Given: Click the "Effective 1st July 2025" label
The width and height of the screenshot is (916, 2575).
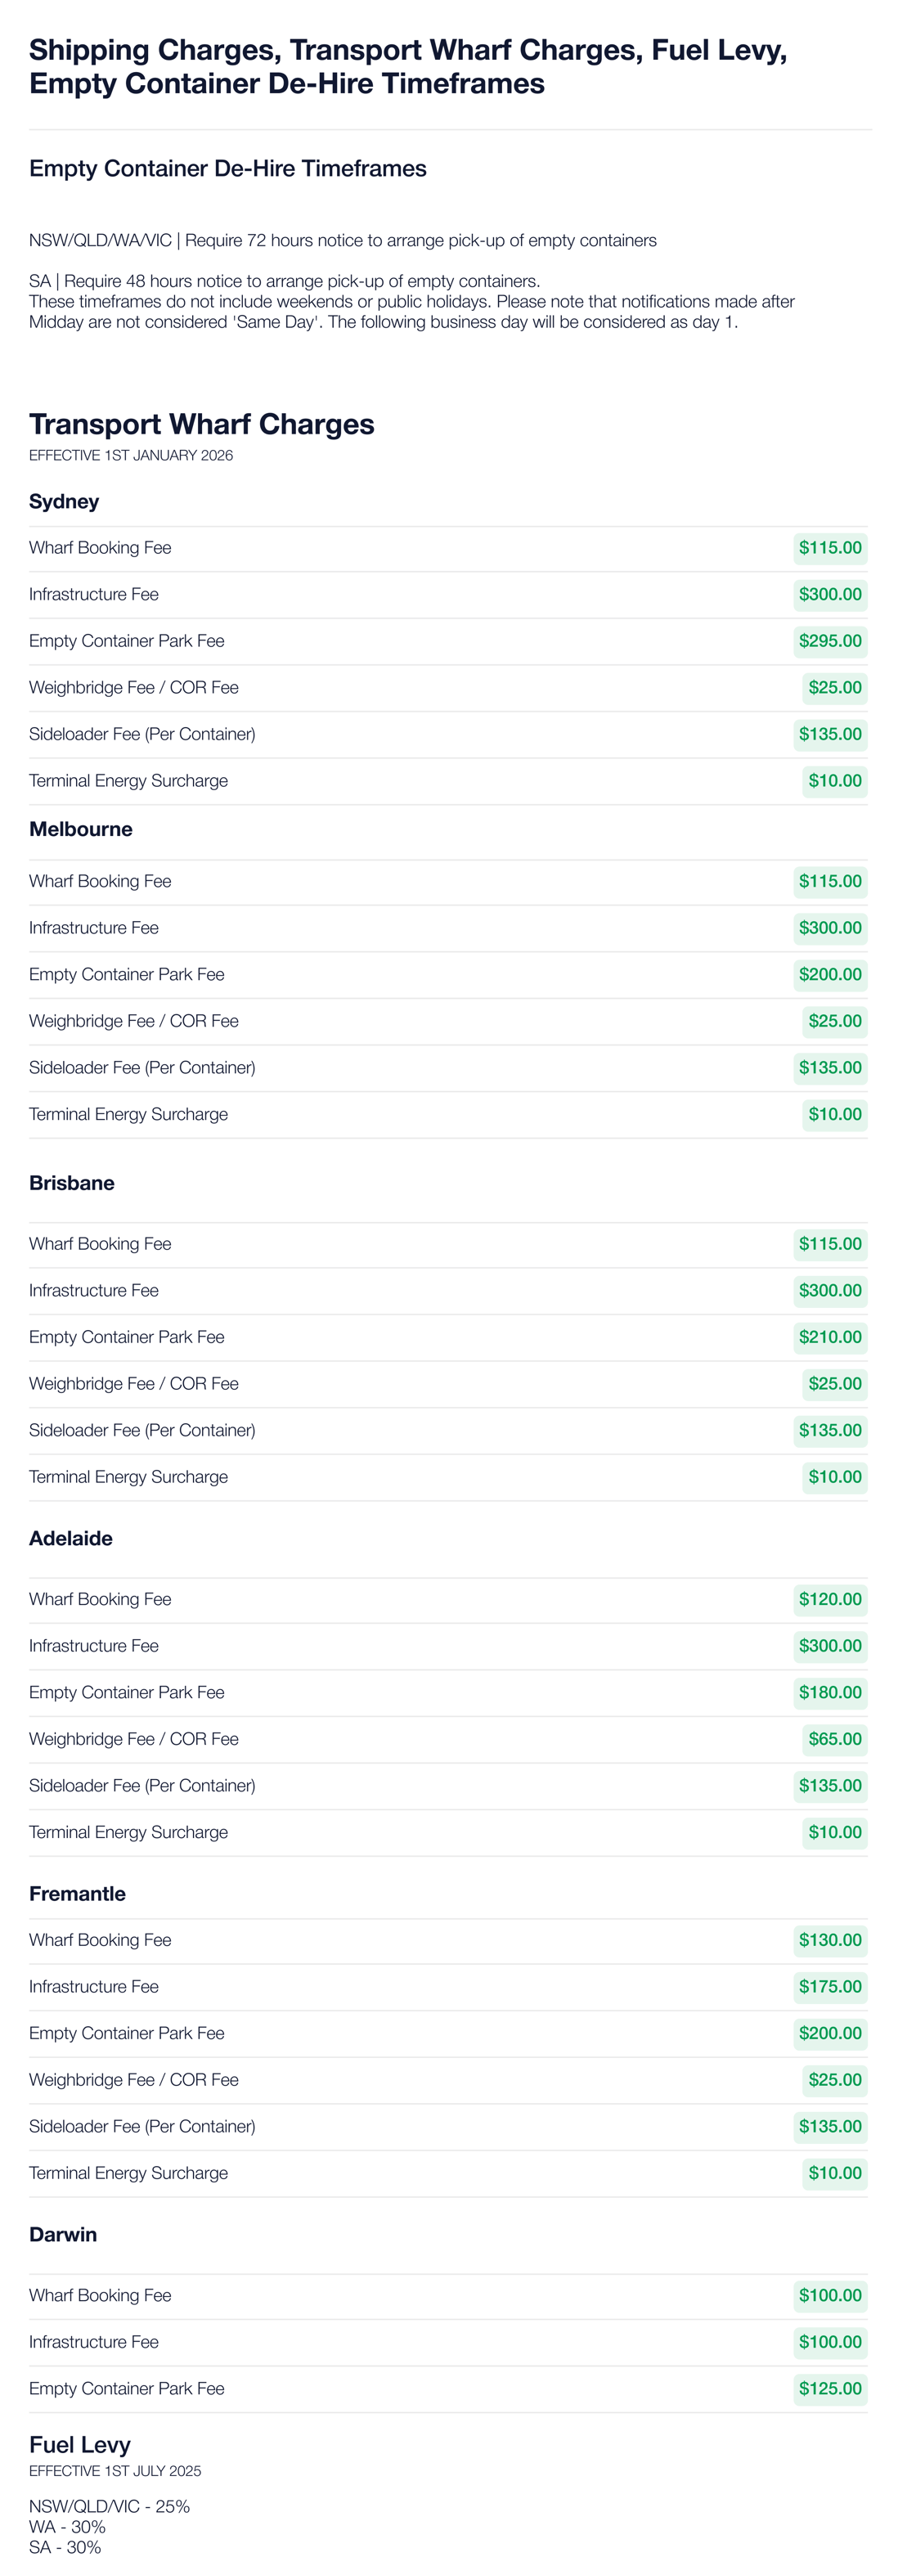Looking at the screenshot, I should coord(114,2470).
